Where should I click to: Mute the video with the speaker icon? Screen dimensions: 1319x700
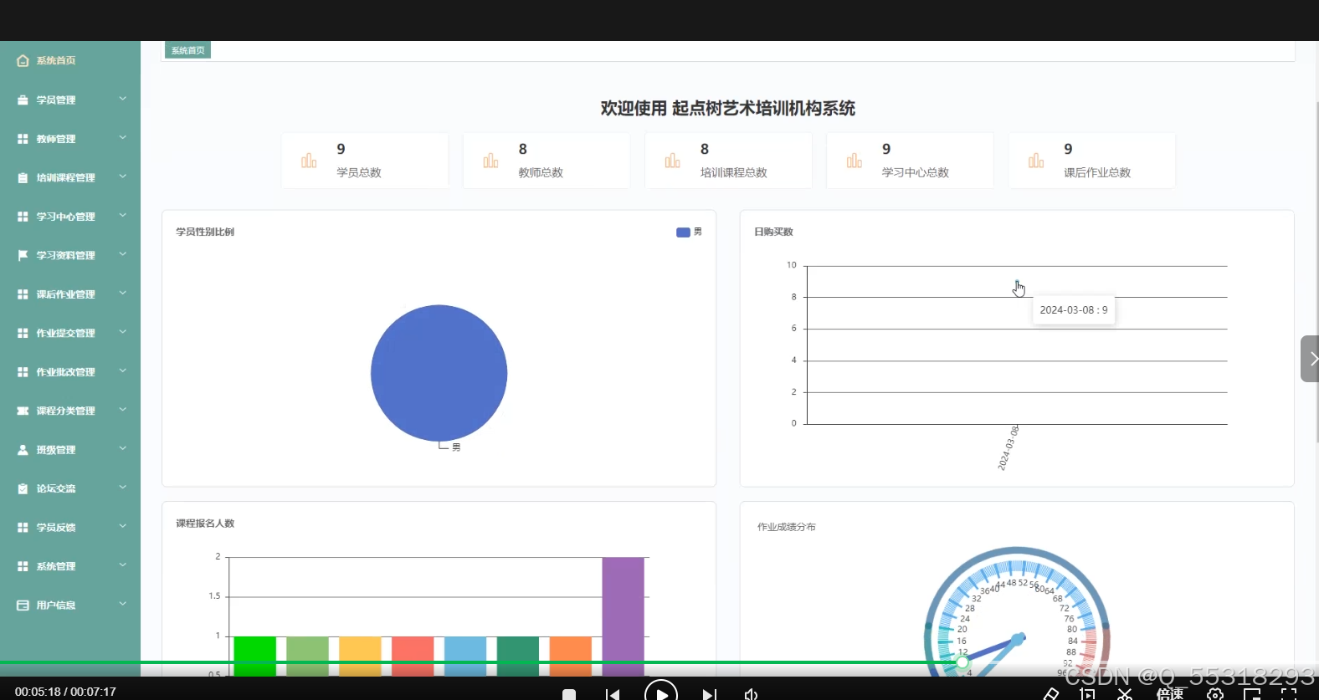pyautogui.click(x=751, y=694)
